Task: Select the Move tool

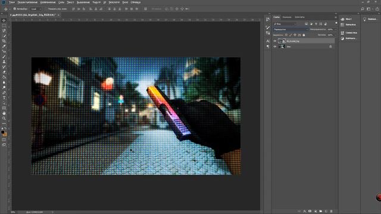Action: click(4, 21)
